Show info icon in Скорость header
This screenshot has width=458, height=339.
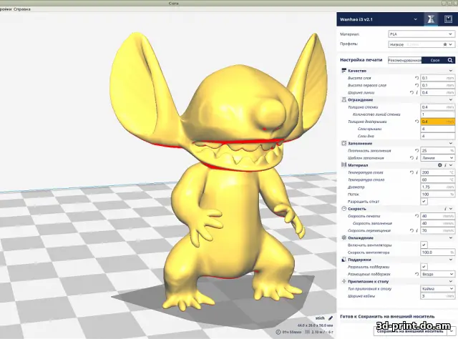[445, 209]
